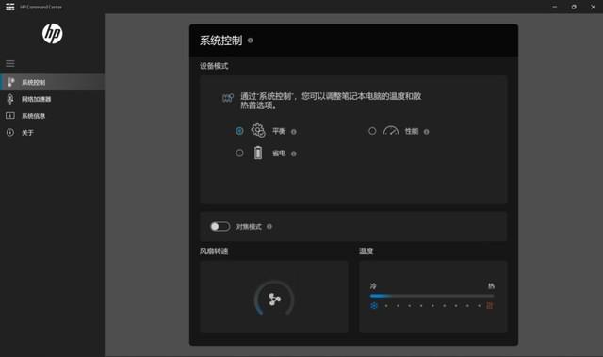Select the 平衡 mode radio button

[239, 131]
